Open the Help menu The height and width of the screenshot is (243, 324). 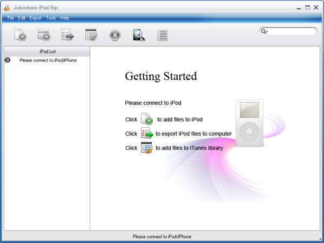[65, 18]
